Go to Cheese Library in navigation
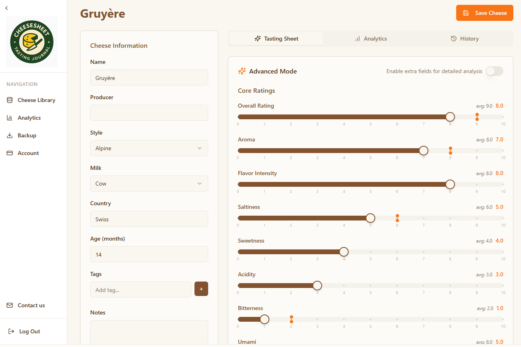This screenshot has width=521, height=347. pyautogui.click(x=33, y=100)
